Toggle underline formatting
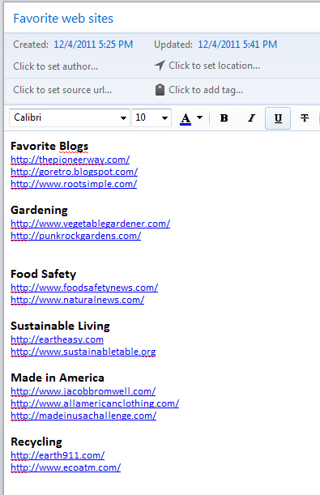The image size is (320, 495). click(278, 118)
